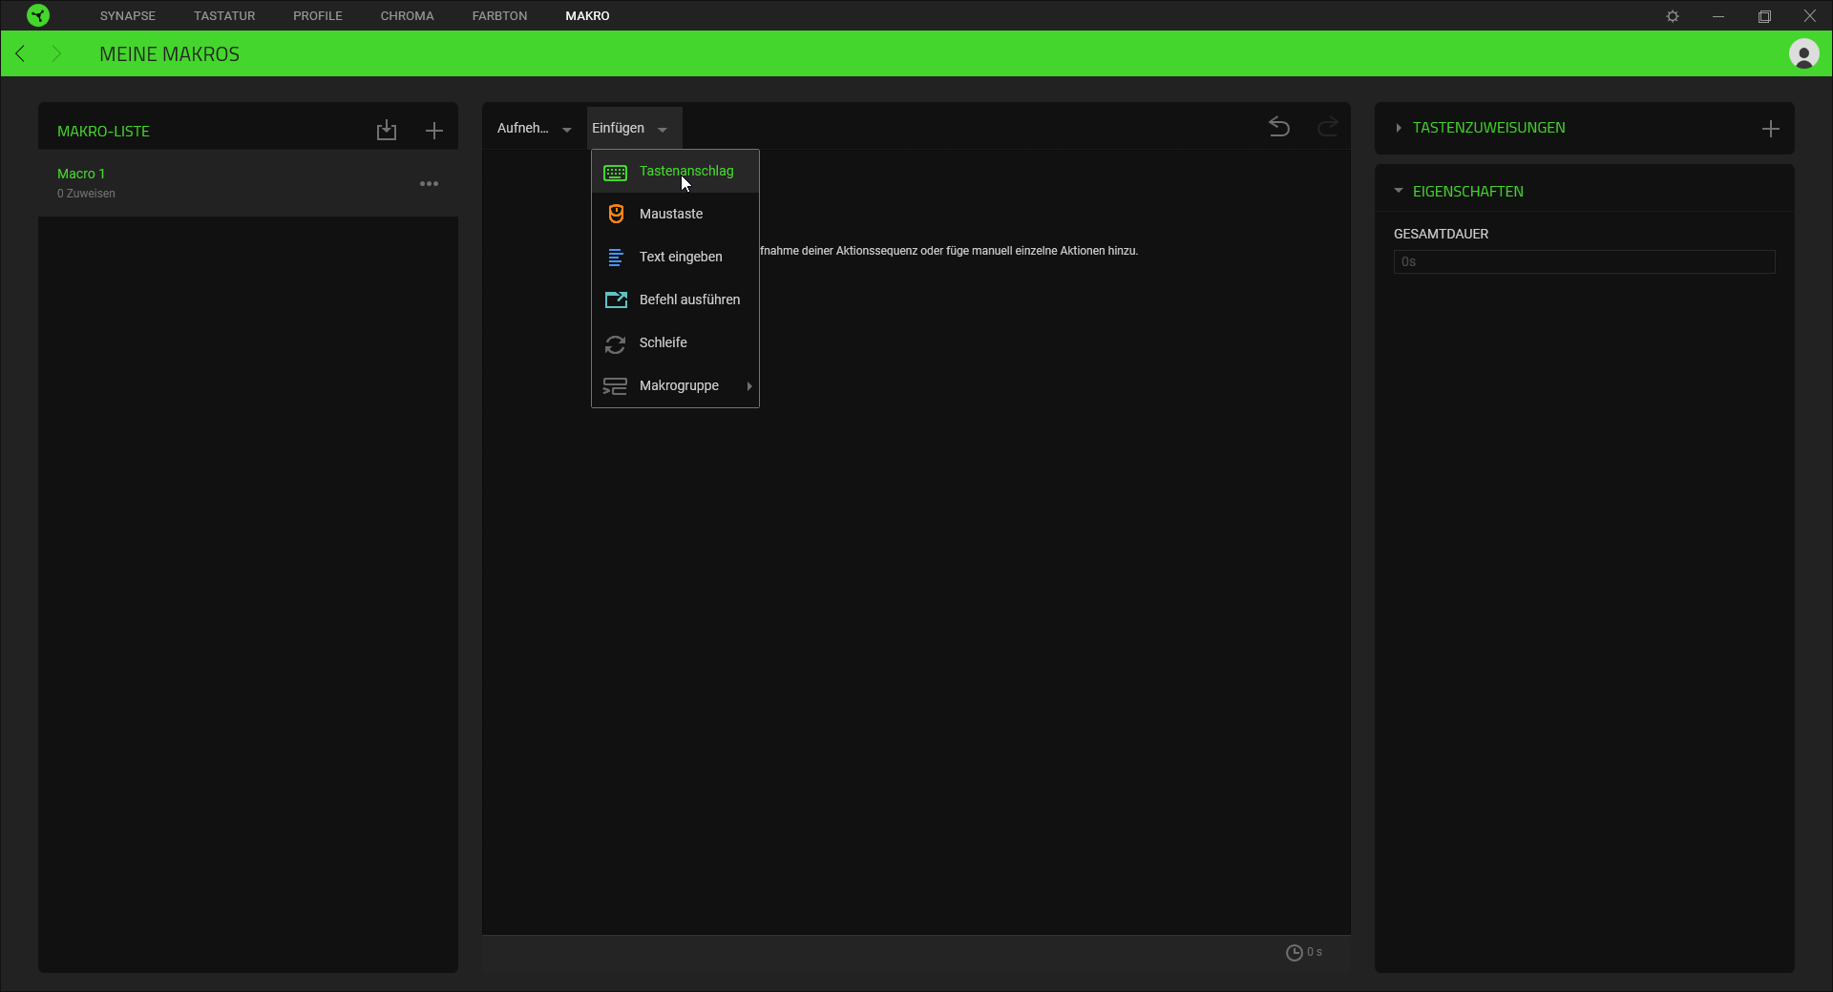Collapse the Einfügen dropdown

(629, 129)
